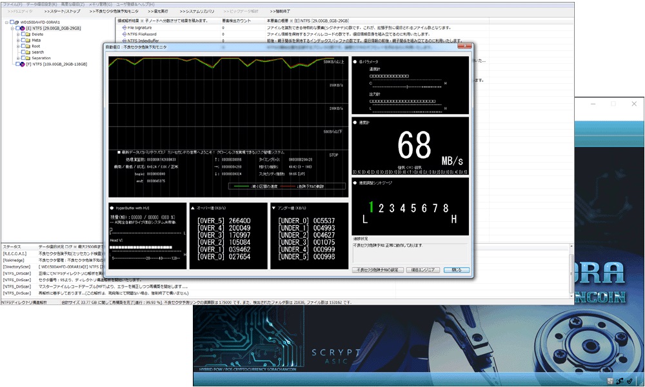Click the Delete folder icon
This screenshot has width=645, height=387.
coord(28,34)
